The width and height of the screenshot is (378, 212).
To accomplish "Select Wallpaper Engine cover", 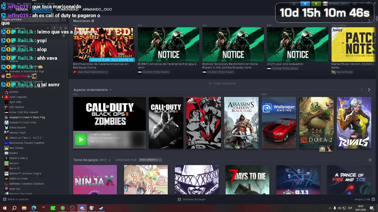I will click(279, 123).
